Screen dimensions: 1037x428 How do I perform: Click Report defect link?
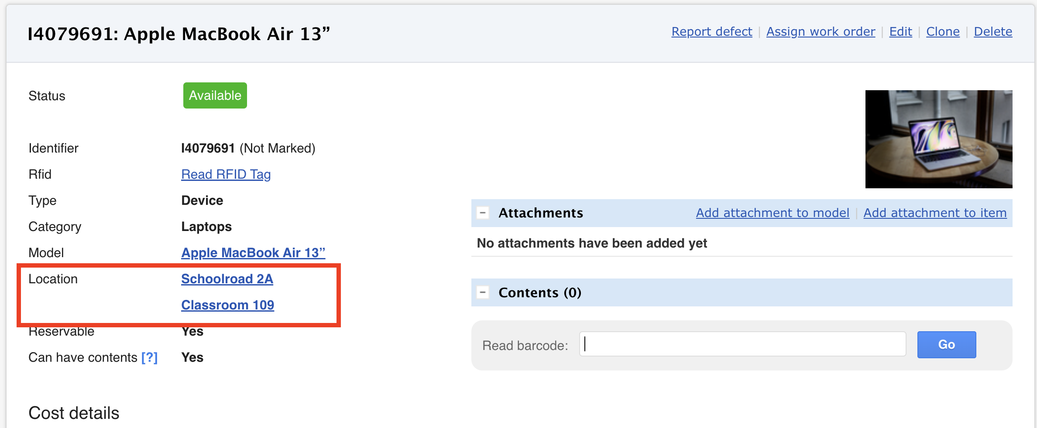click(711, 31)
